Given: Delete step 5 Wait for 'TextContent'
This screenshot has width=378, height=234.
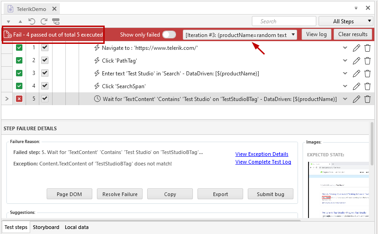Looking at the screenshot, I should tap(367, 99).
